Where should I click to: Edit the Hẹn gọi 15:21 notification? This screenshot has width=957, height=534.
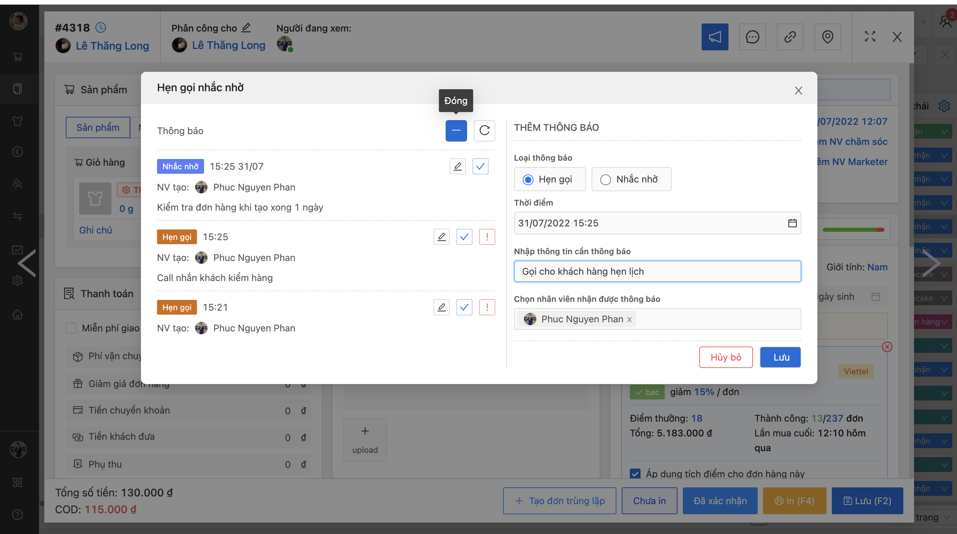click(441, 307)
